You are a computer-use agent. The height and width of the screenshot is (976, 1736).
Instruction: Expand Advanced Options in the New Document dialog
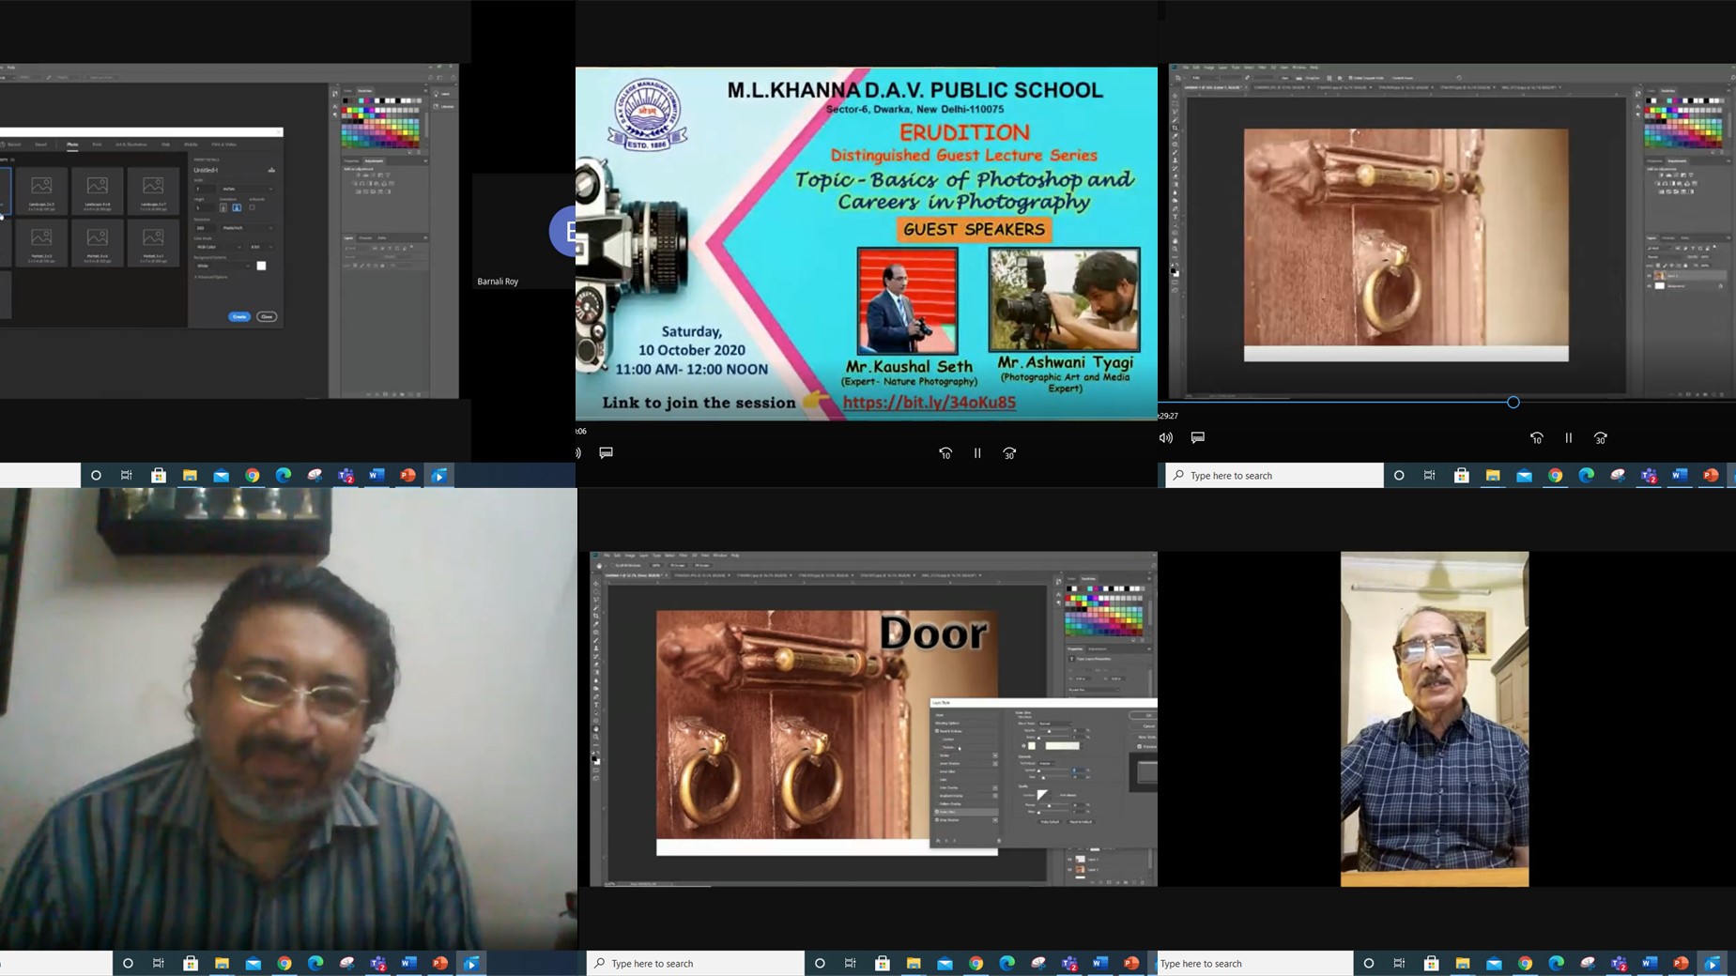[211, 277]
